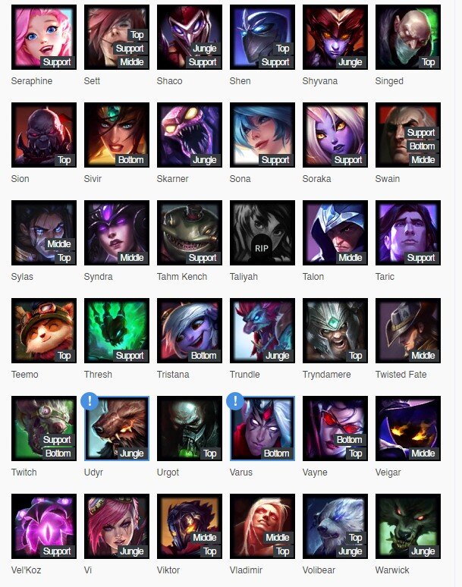Open the Varus highlighted champion portrait
This screenshot has width=462, height=587.
click(262, 428)
